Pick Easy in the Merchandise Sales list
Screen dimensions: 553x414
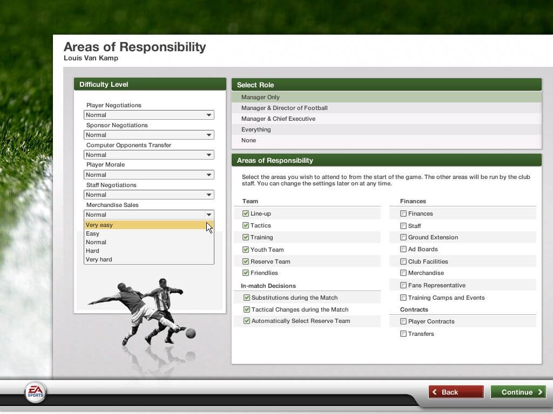[149, 234]
